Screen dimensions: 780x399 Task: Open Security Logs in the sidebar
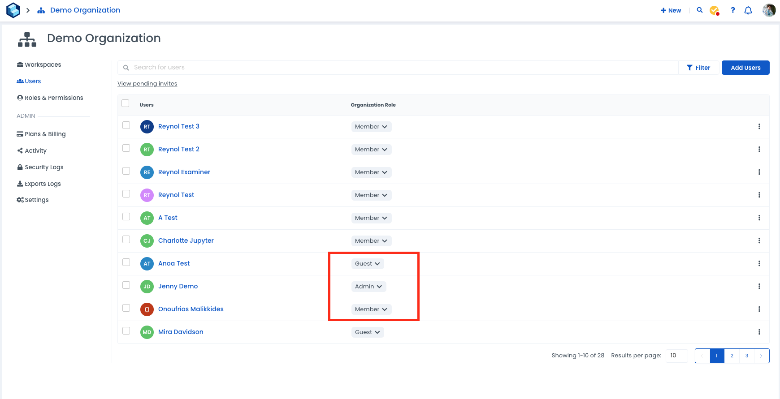tap(40, 167)
